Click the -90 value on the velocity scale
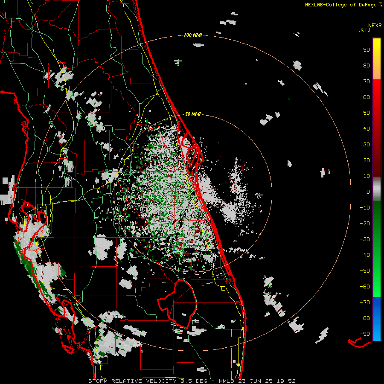Screen dimensions: 384x384 pos(365,334)
